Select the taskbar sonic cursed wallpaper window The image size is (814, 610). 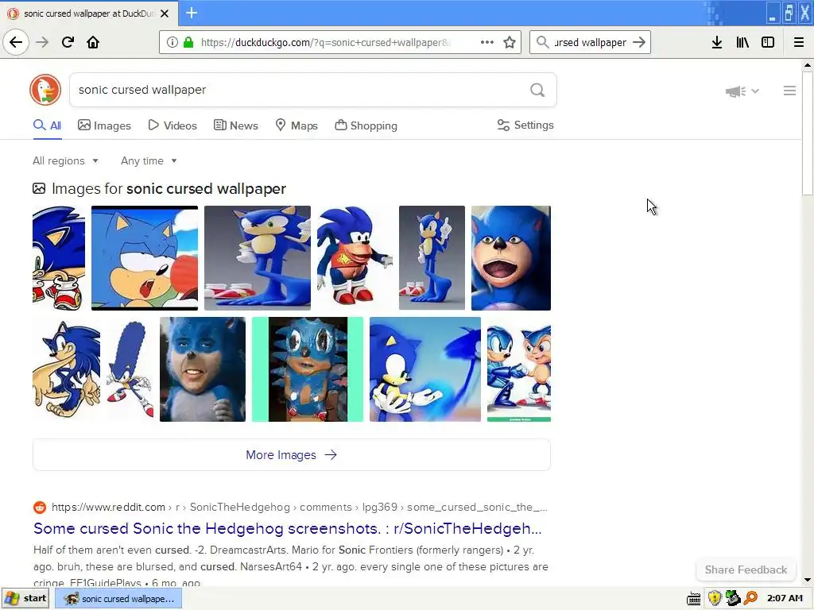coord(118,599)
